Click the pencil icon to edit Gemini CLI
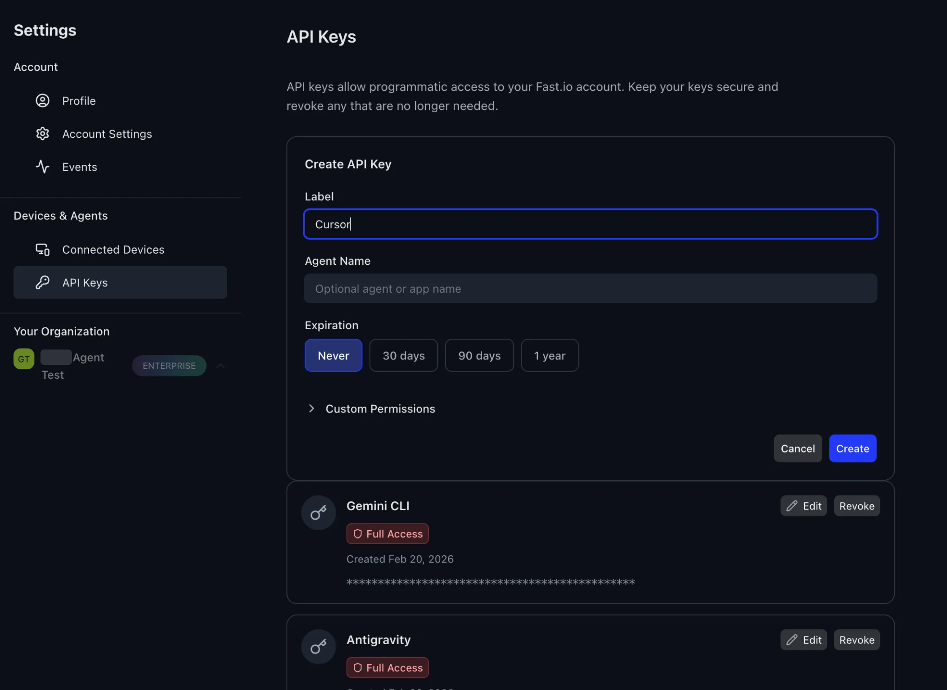947x690 pixels. [x=793, y=506]
